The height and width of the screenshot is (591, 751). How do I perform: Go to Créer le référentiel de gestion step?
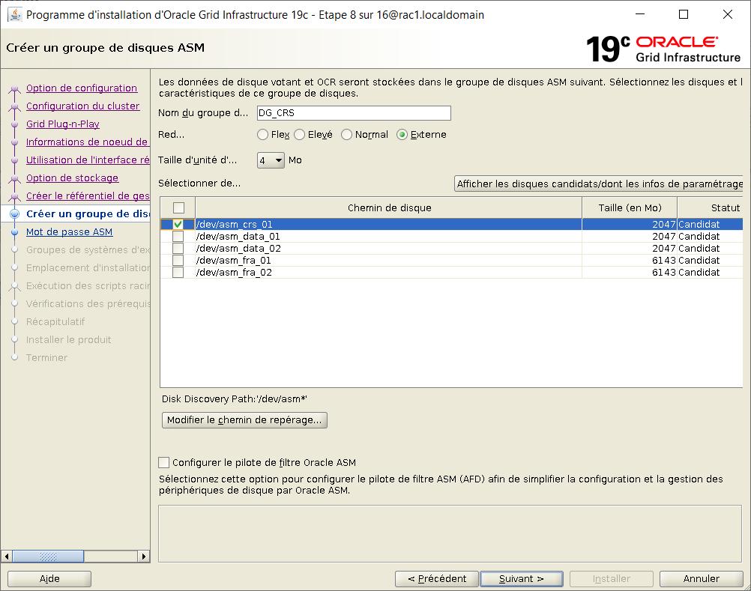88,196
